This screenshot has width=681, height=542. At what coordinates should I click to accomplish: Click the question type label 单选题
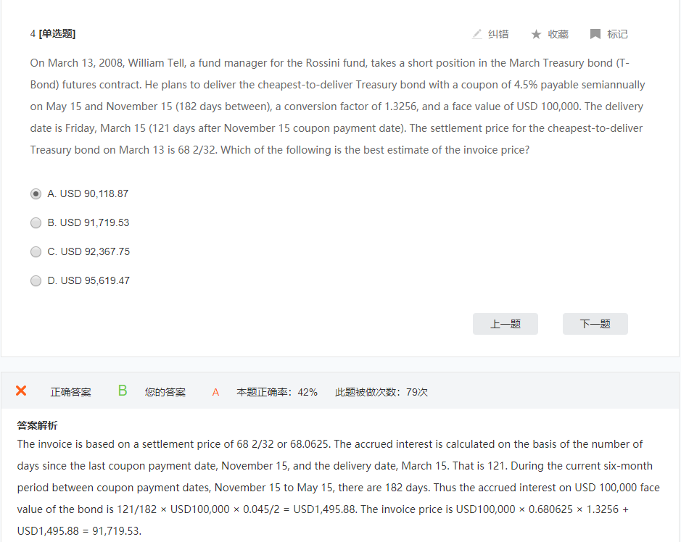57,34
